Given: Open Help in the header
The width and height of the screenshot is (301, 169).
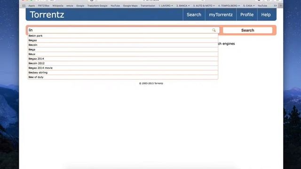Looking at the screenshot, I should [266, 15].
